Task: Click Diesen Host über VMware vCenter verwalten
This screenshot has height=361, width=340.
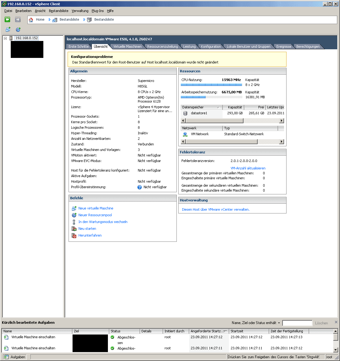Action: tap(216, 209)
